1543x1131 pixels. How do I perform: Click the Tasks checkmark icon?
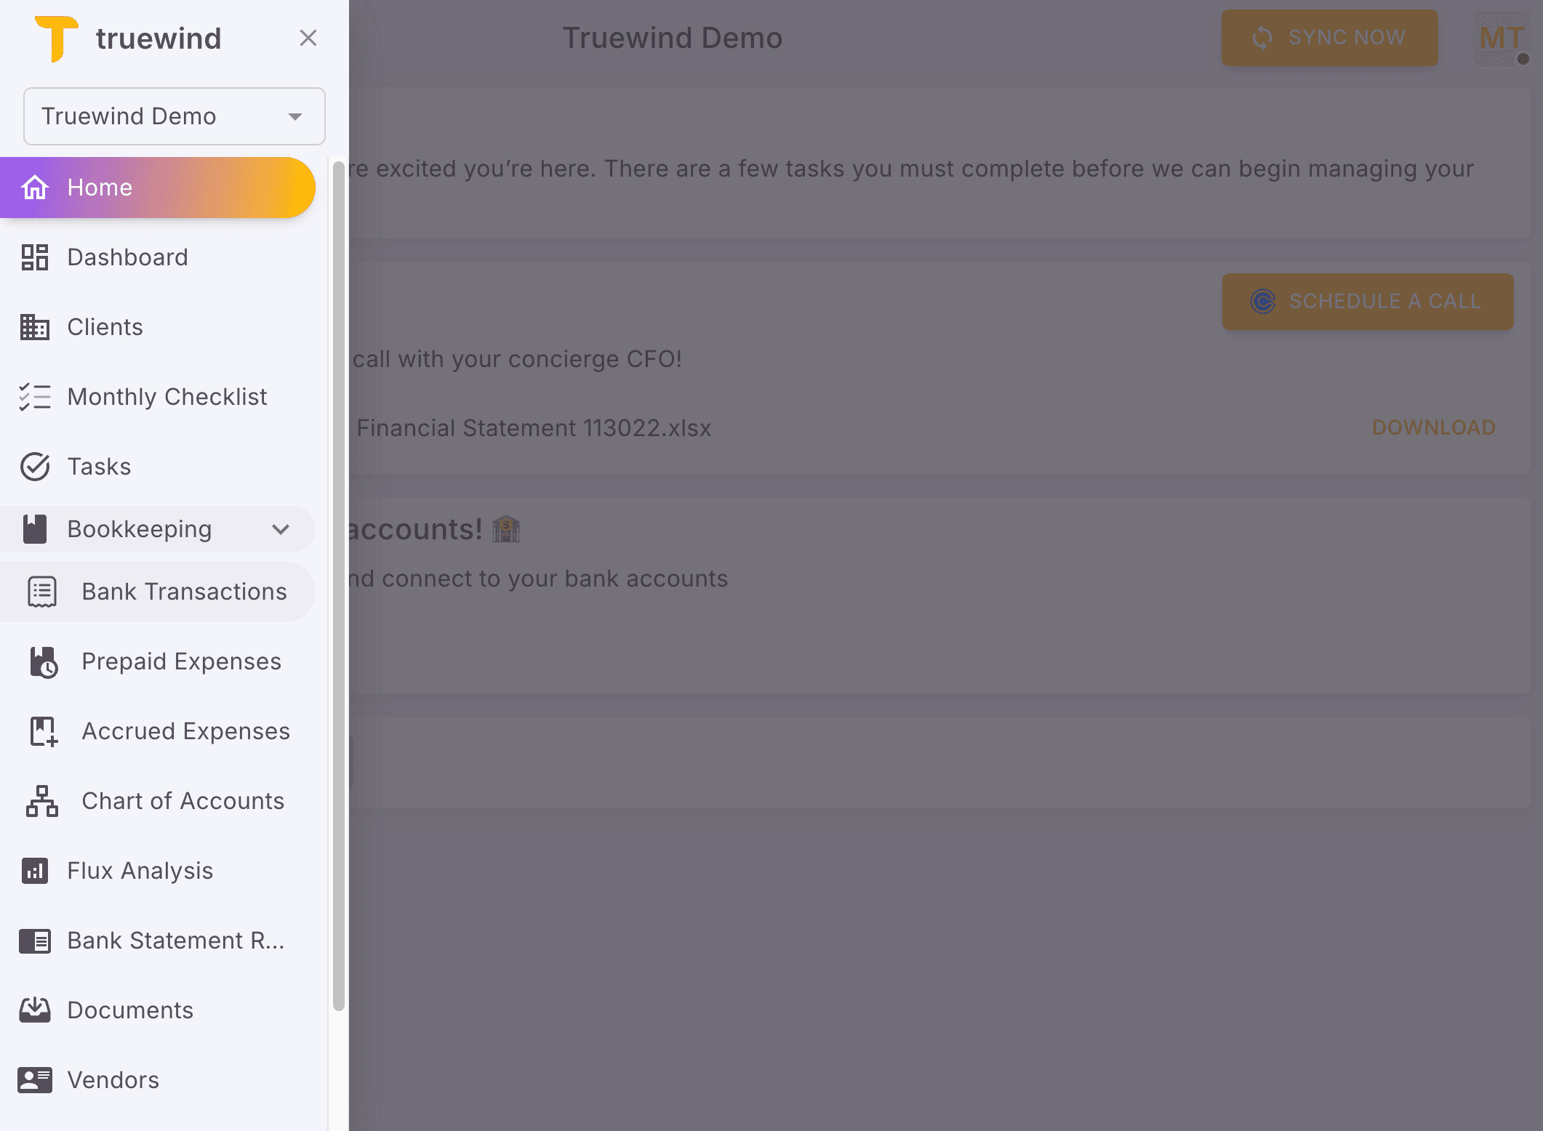[x=34, y=467]
